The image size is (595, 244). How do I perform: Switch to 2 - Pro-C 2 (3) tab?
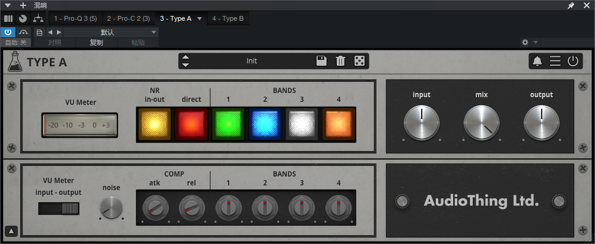128,18
